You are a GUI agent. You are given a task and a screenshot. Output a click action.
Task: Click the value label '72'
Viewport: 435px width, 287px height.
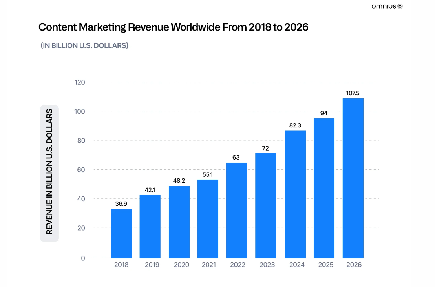coord(265,149)
